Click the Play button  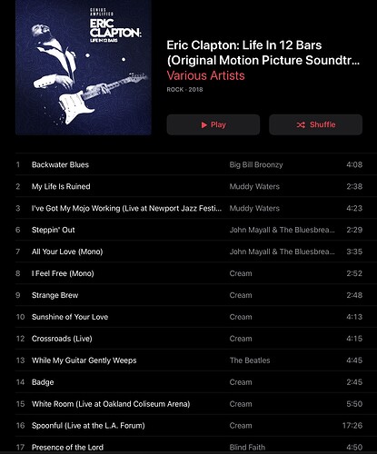click(213, 124)
